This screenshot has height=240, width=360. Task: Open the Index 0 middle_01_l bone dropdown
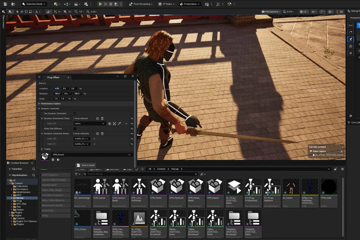tap(82, 139)
